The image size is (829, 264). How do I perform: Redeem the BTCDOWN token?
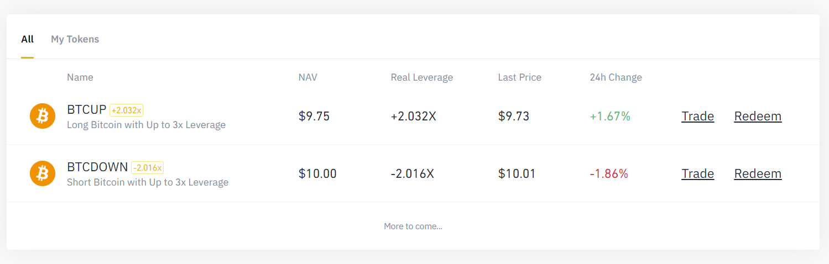pos(758,173)
